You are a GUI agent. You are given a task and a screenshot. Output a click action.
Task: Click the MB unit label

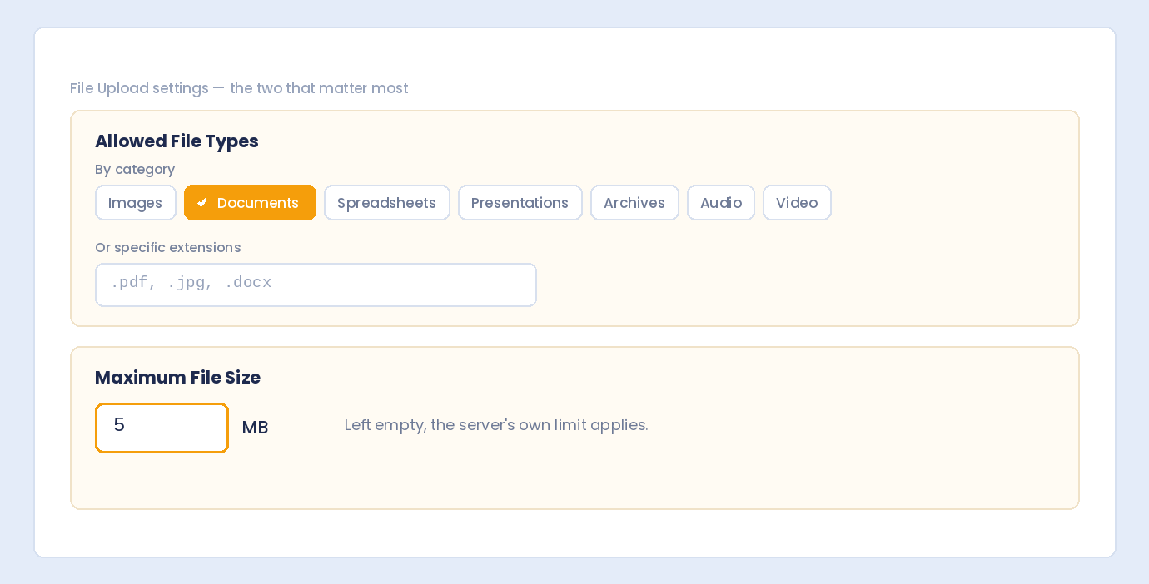pyautogui.click(x=255, y=428)
